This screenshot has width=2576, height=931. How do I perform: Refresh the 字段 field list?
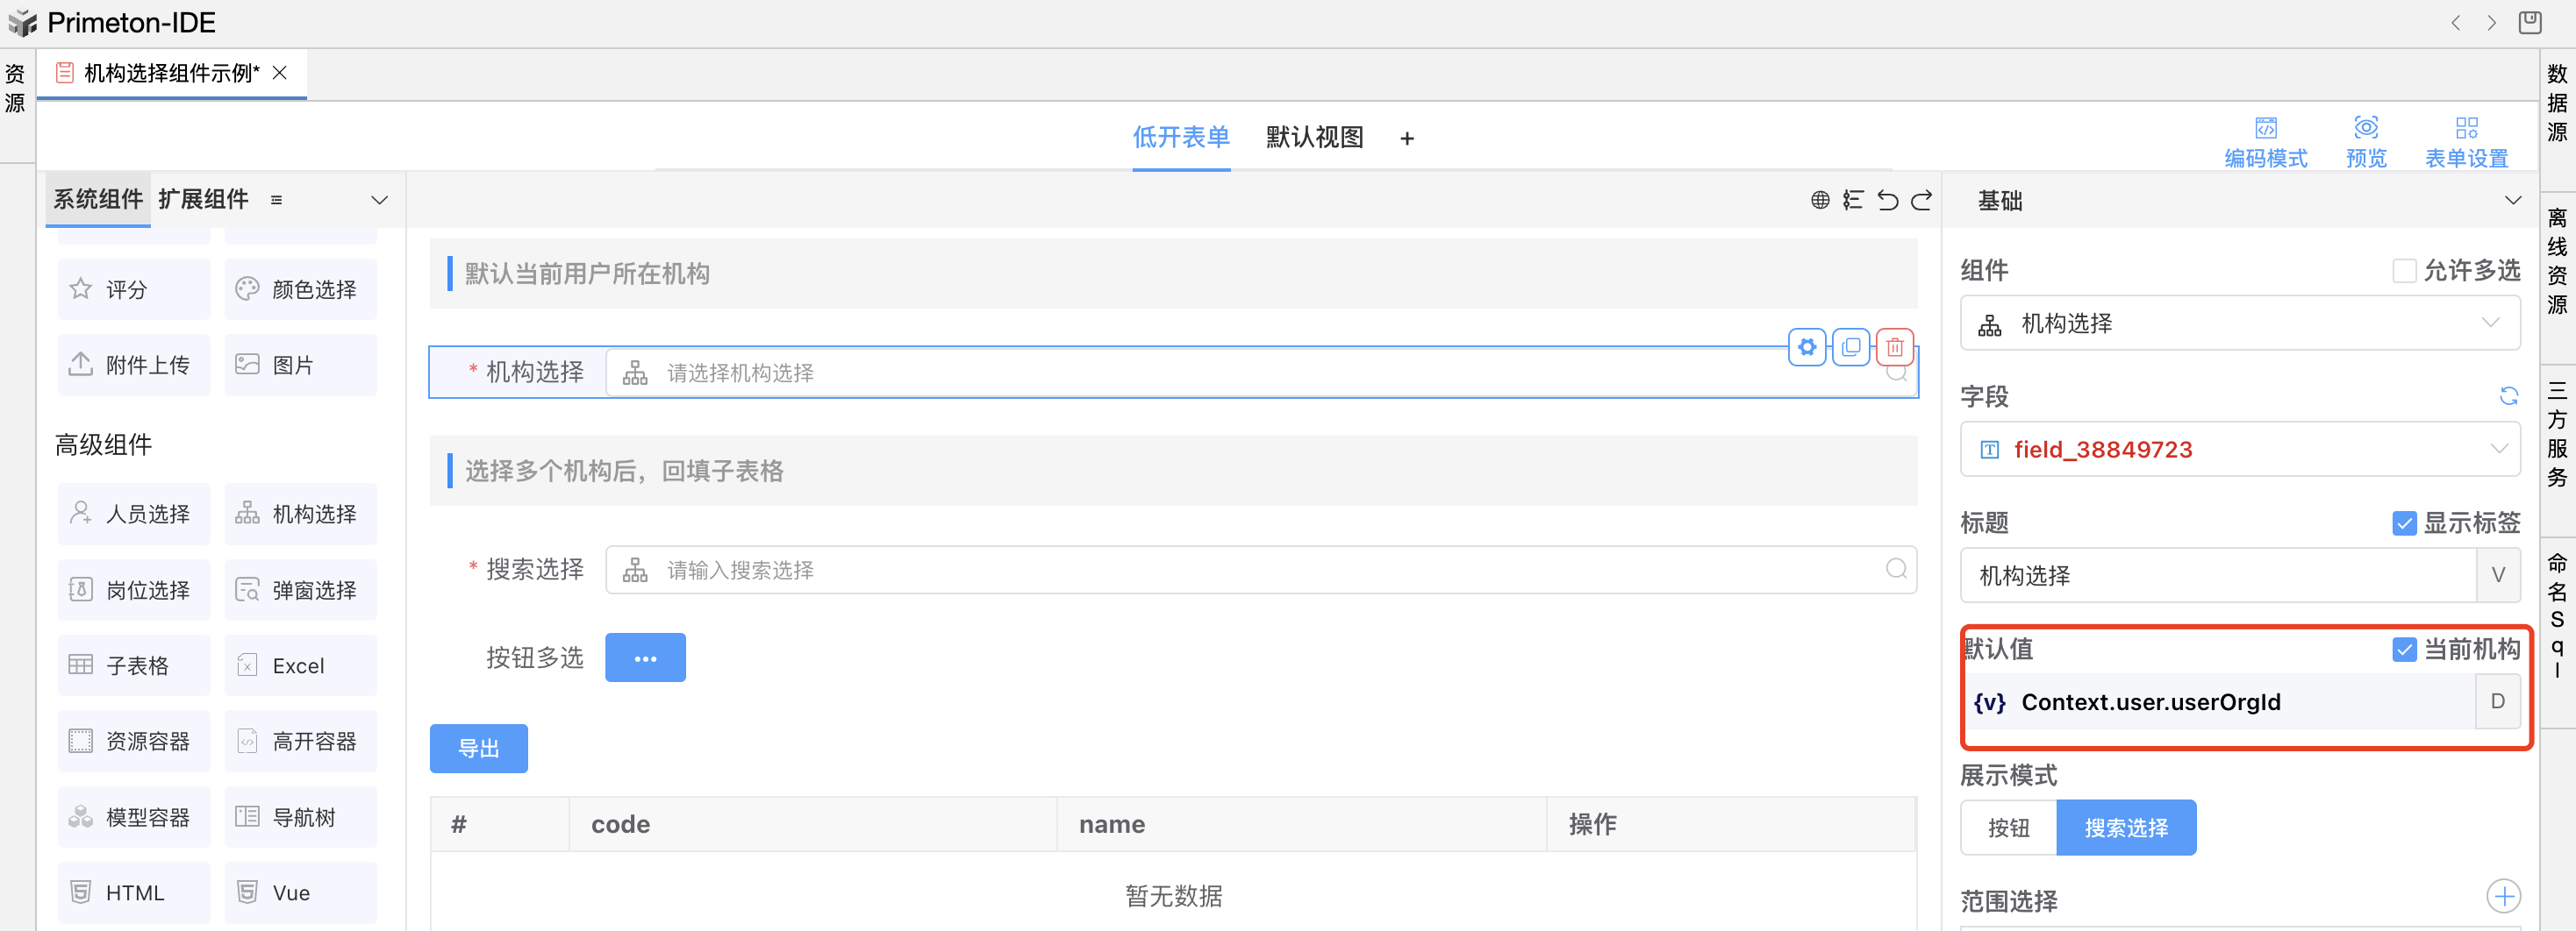pos(2508,396)
